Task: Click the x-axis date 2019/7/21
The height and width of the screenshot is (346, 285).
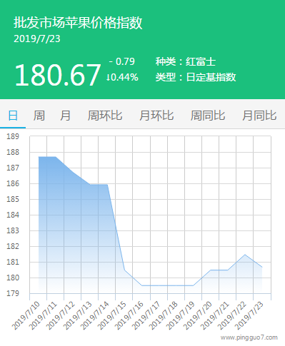Action: (215, 315)
